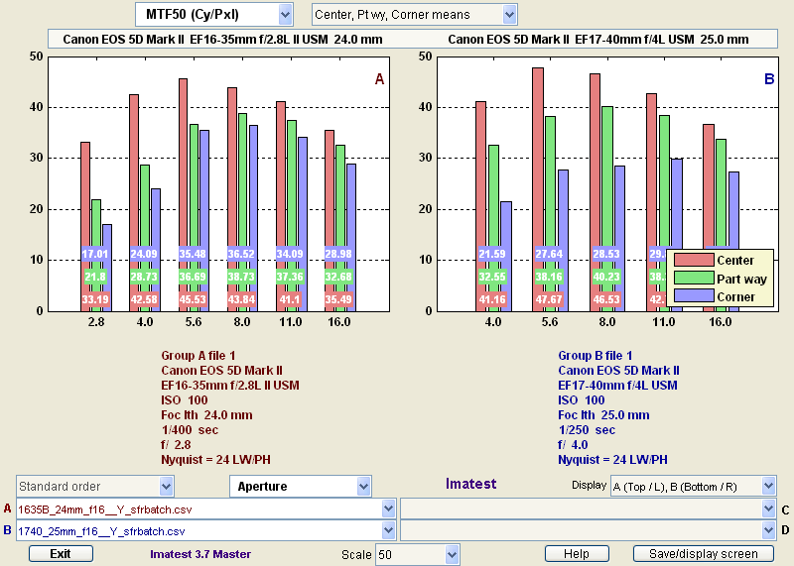Image resolution: width=794 pixels, height=566 pixels.
Task: Click value 24.09 in chart A
Action: coord(144,254)
